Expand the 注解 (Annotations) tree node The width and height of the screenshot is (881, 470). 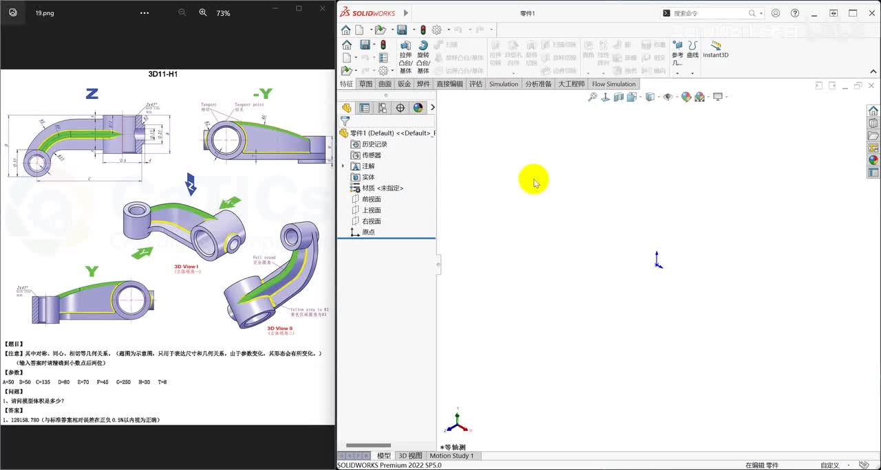(x=343, y=166)
